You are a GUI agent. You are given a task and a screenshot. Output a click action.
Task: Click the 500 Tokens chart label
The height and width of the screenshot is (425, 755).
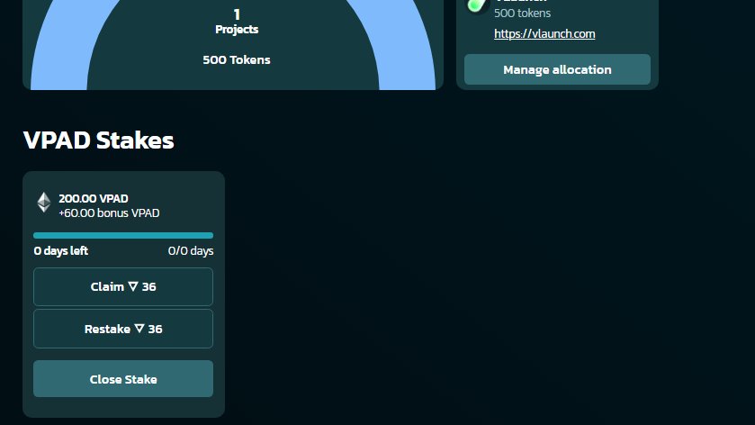point(237,59)
